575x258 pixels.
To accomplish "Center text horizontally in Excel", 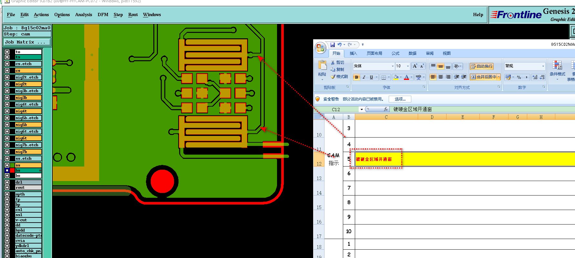I will (x=441, y=77).
